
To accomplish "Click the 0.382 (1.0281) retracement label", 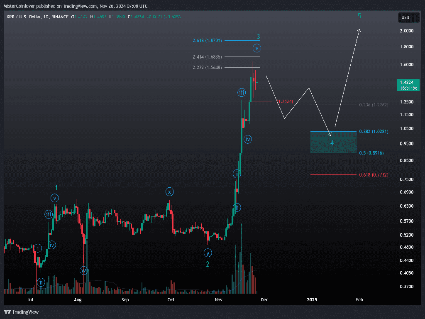I will pyautogui.click(x=374, y=132).
